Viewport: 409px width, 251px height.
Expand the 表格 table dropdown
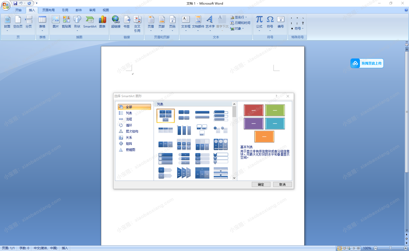42,31
